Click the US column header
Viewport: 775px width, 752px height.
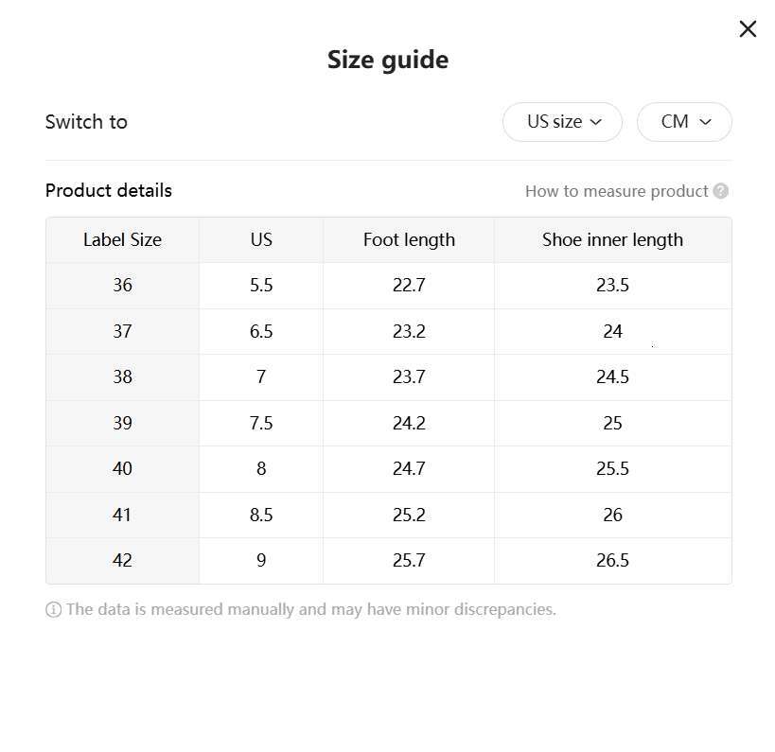click(261, 240)
